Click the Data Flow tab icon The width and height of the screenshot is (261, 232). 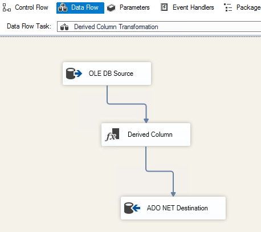63,8
